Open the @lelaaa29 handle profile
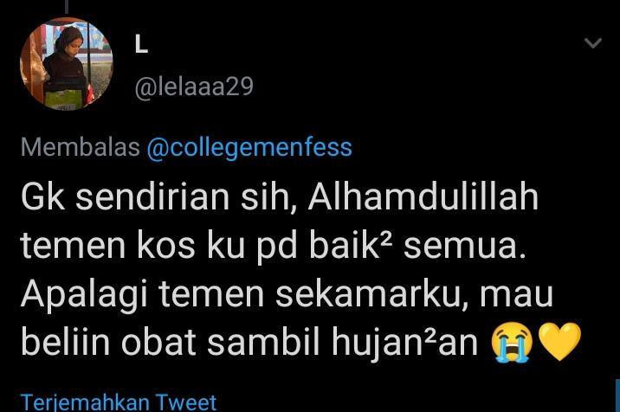Viewport: 620px width, 412px height. 194,87
